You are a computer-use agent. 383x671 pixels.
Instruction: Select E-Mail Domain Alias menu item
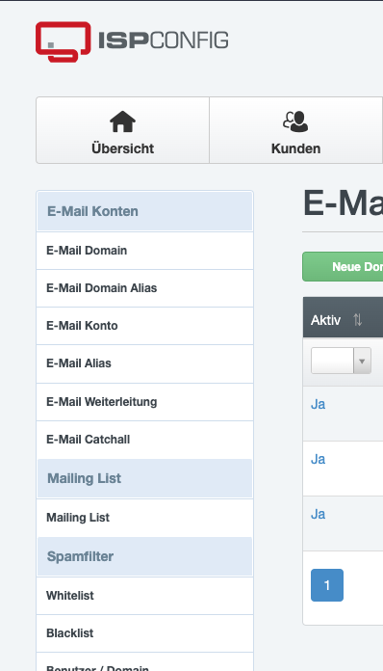[x=144, y=288]
